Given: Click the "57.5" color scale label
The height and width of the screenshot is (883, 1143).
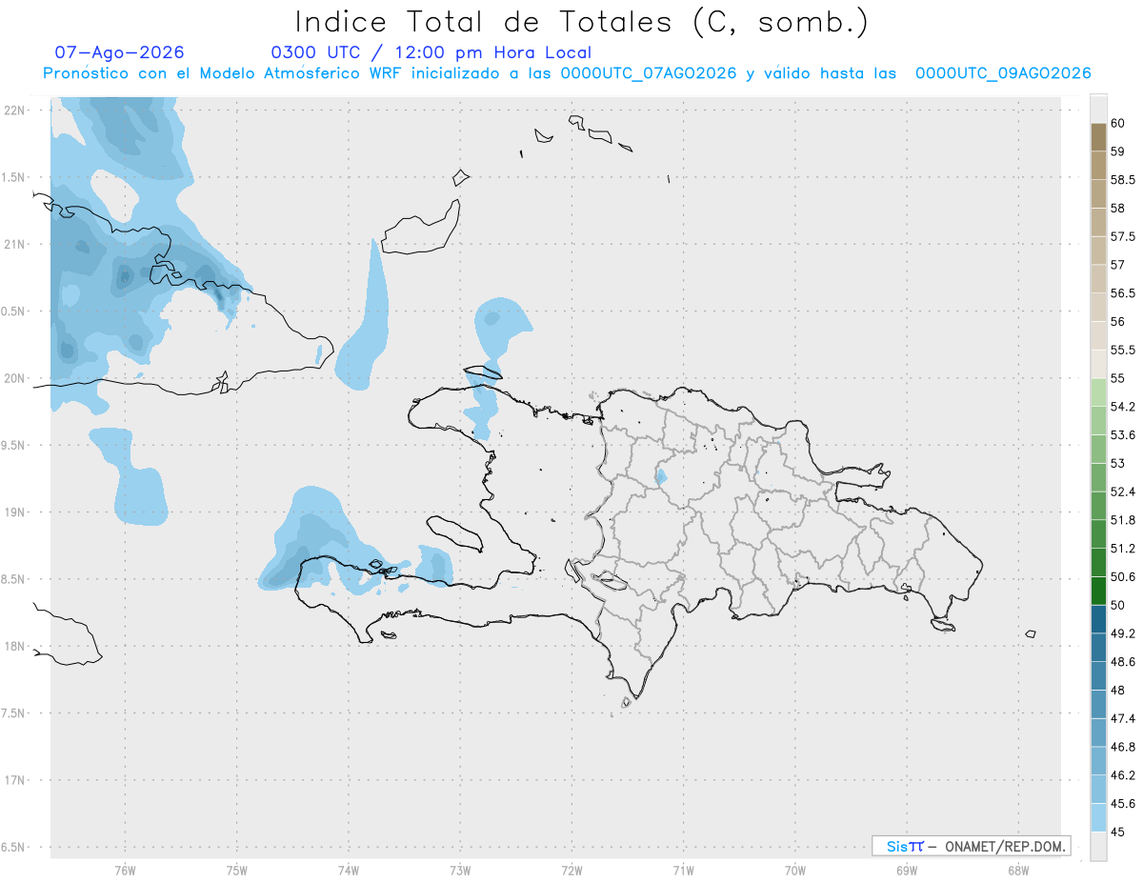Looking at the screenshot, I should 1123,236.
